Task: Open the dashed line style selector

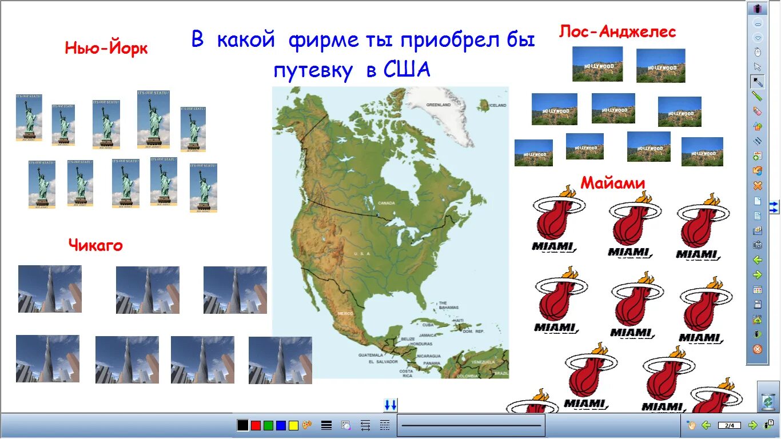Action: point(385,425)
